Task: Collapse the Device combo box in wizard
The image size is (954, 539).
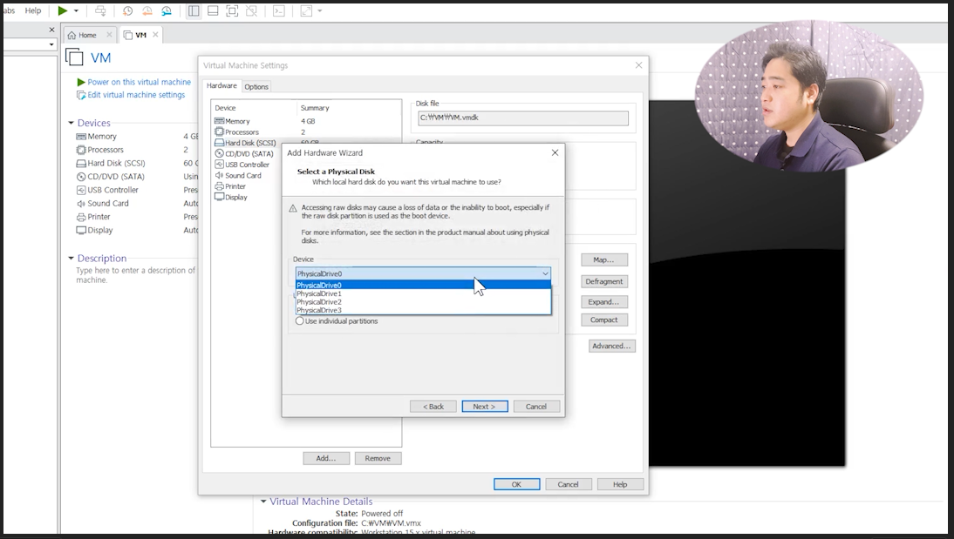Action: tap(545, 274)
